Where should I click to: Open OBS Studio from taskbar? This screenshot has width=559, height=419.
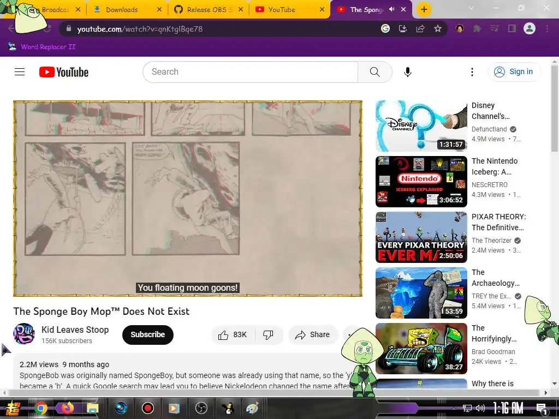pyautogui.click(x=201, y=408)
